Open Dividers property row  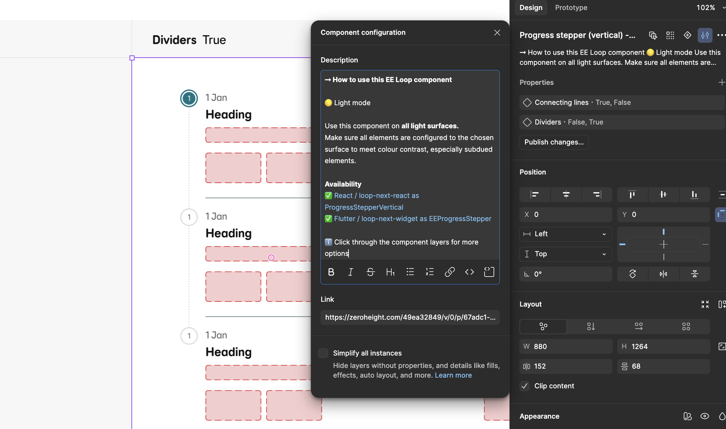click(622, 122)
